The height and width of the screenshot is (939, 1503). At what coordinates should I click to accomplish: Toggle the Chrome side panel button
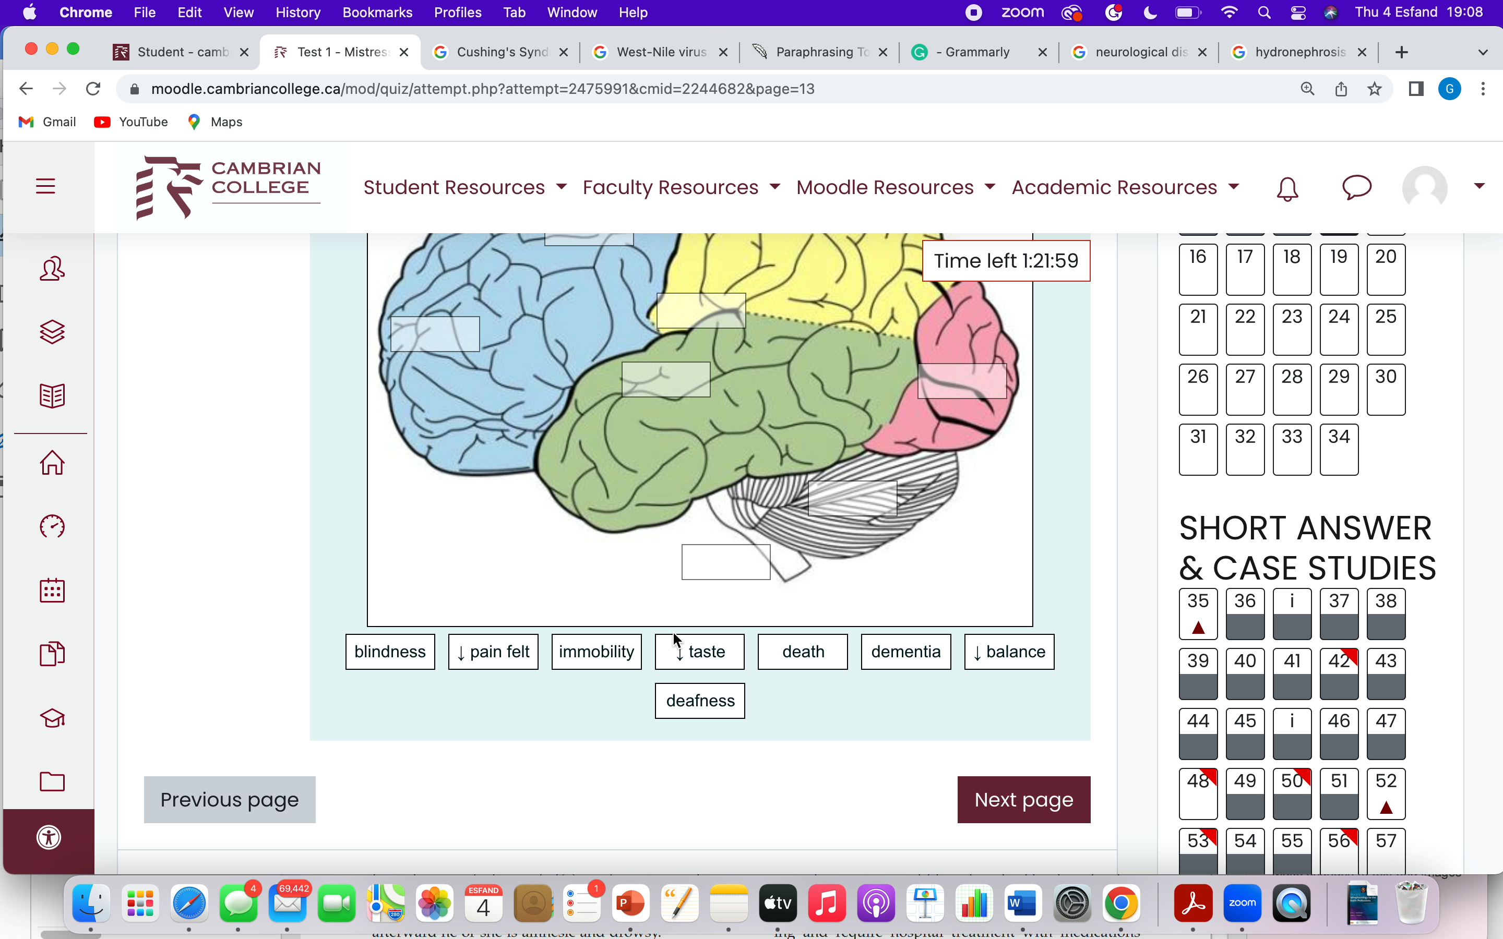tap(1416, 89)
